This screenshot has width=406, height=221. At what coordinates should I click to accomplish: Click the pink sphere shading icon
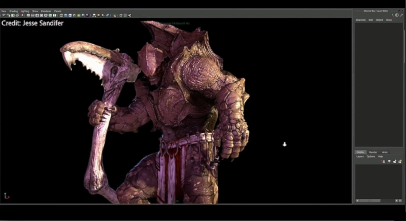point(87,15)
